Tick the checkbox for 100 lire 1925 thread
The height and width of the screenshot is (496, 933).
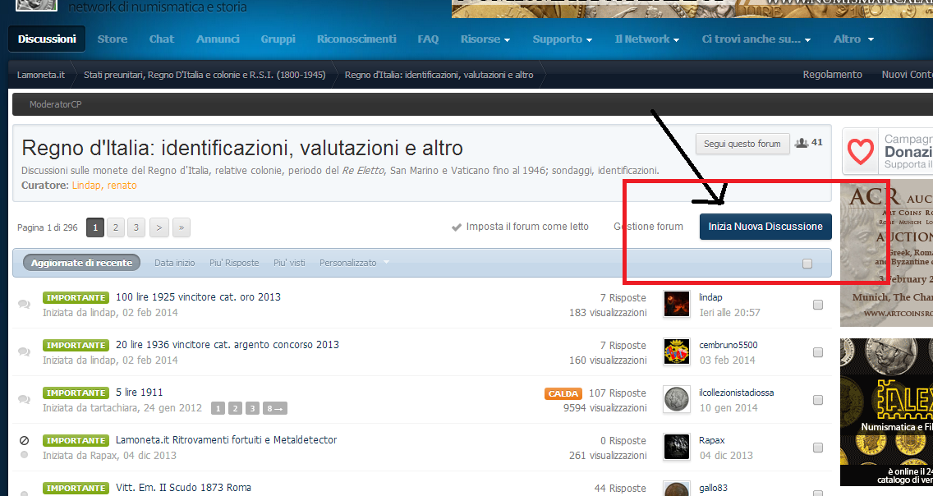pos(818,305)
